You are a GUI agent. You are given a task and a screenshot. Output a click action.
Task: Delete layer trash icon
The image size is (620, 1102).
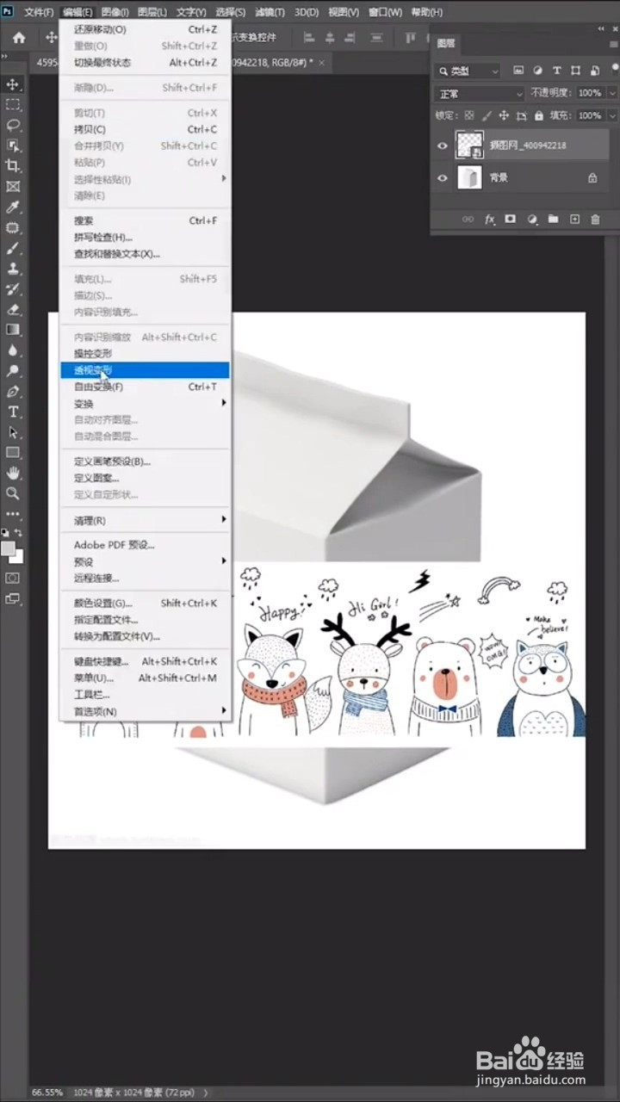coord(597,220)
